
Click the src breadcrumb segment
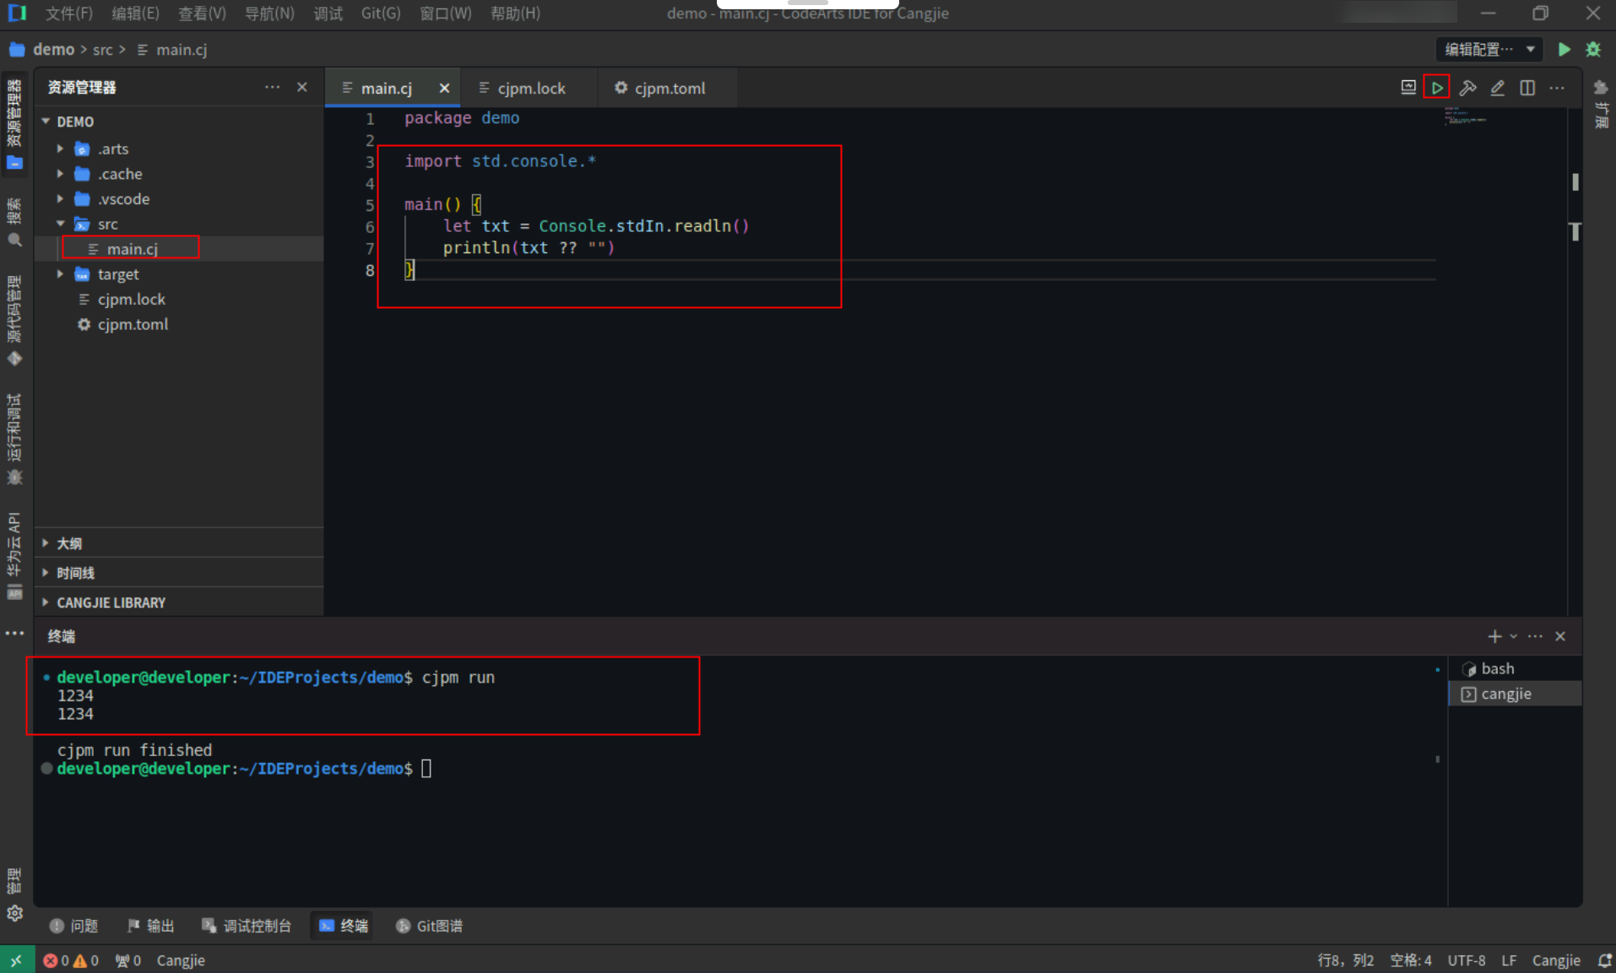pyautogui.click(x=103, y=50)
